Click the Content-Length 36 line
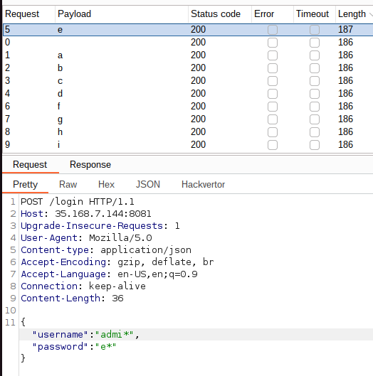 click(72, 298)
